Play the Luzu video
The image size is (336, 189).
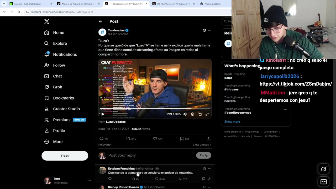103,114
